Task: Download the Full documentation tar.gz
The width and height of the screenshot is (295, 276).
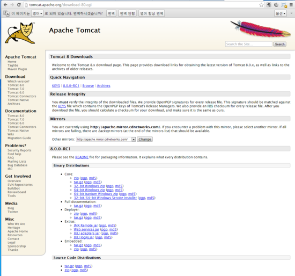Action: tap(78, 206)
